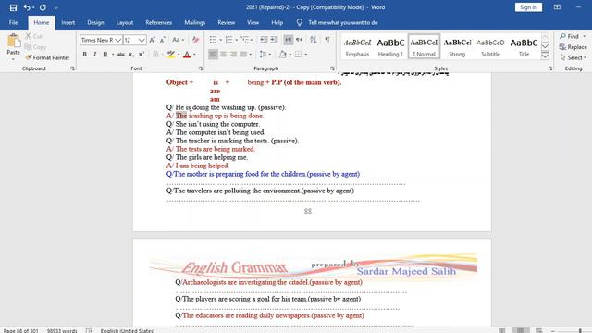Apply the Heading 1 style
592x333 pixels.
point(390,47)
